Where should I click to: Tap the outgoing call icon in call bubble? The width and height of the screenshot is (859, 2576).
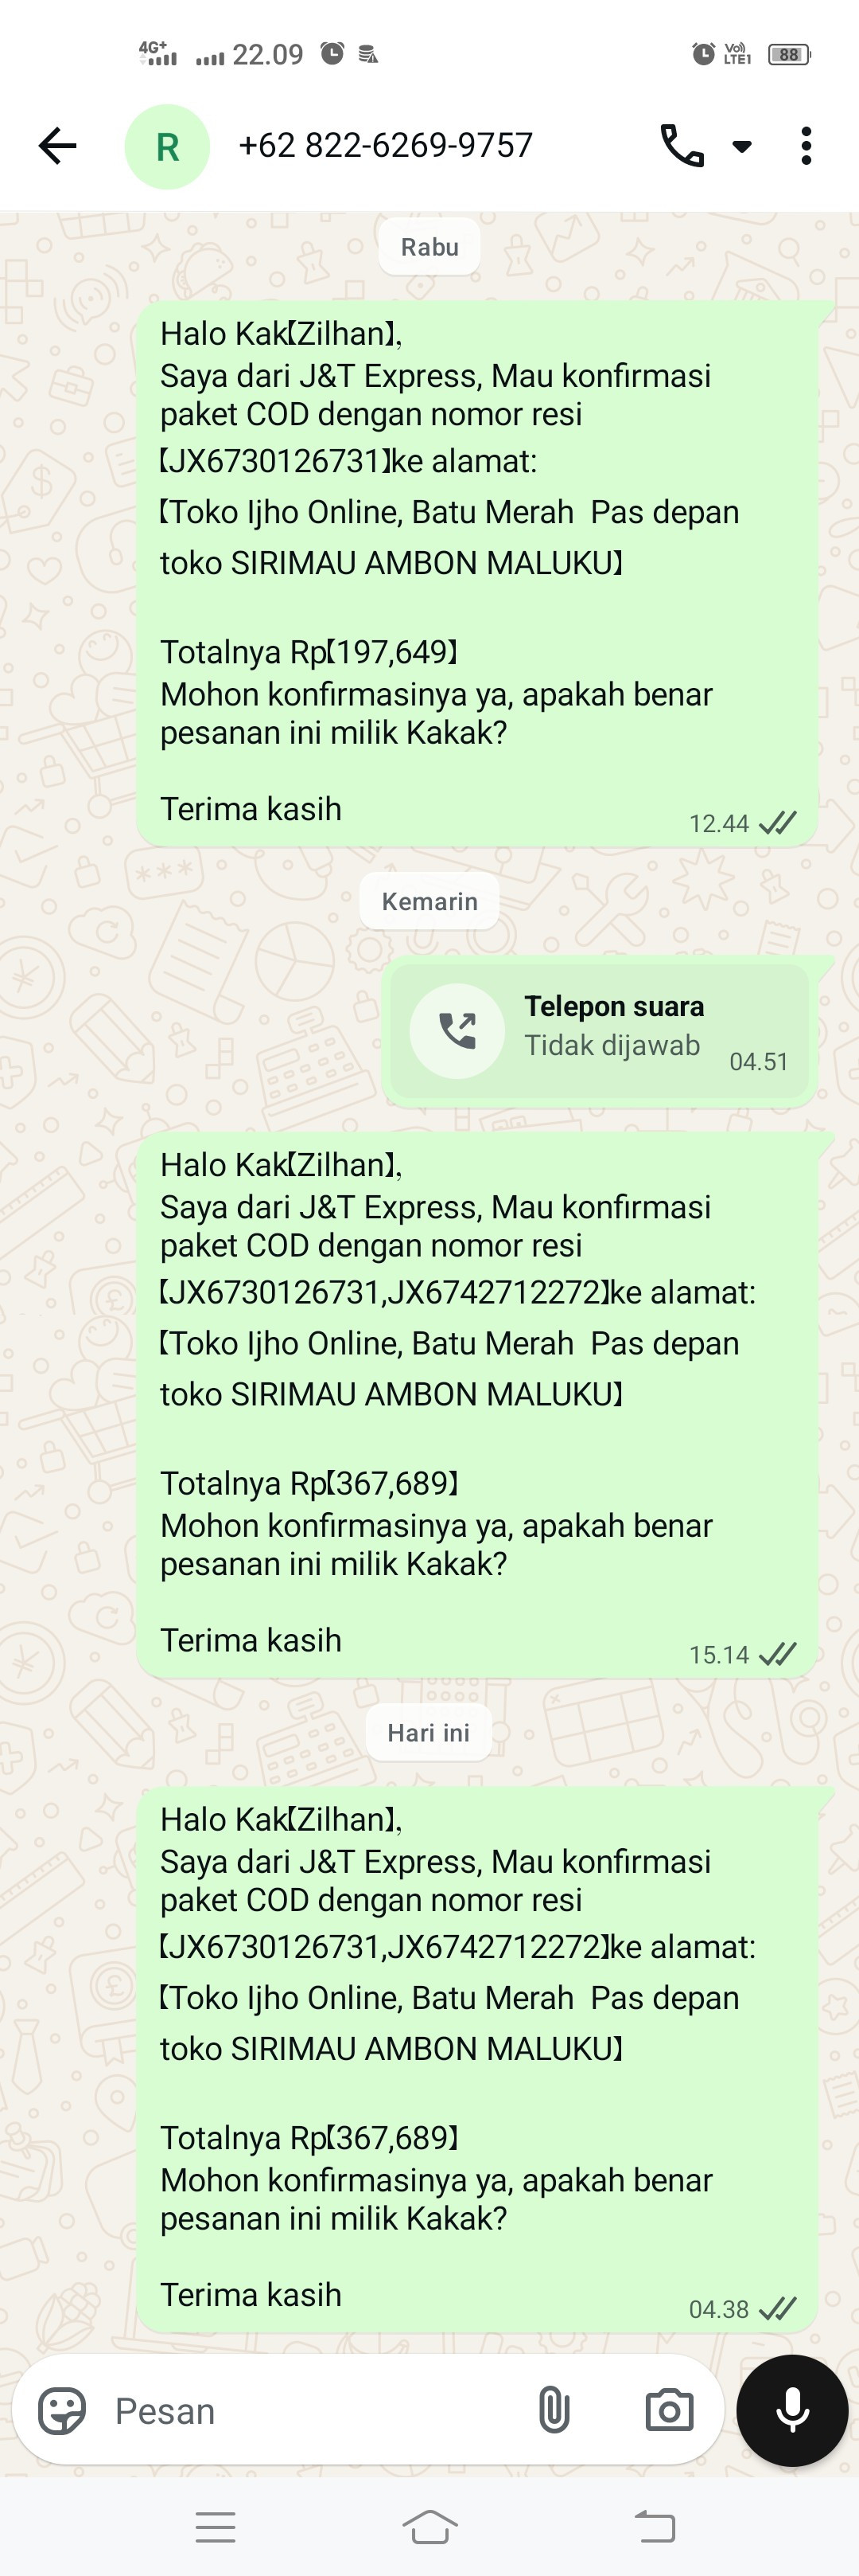point(457,1031)
